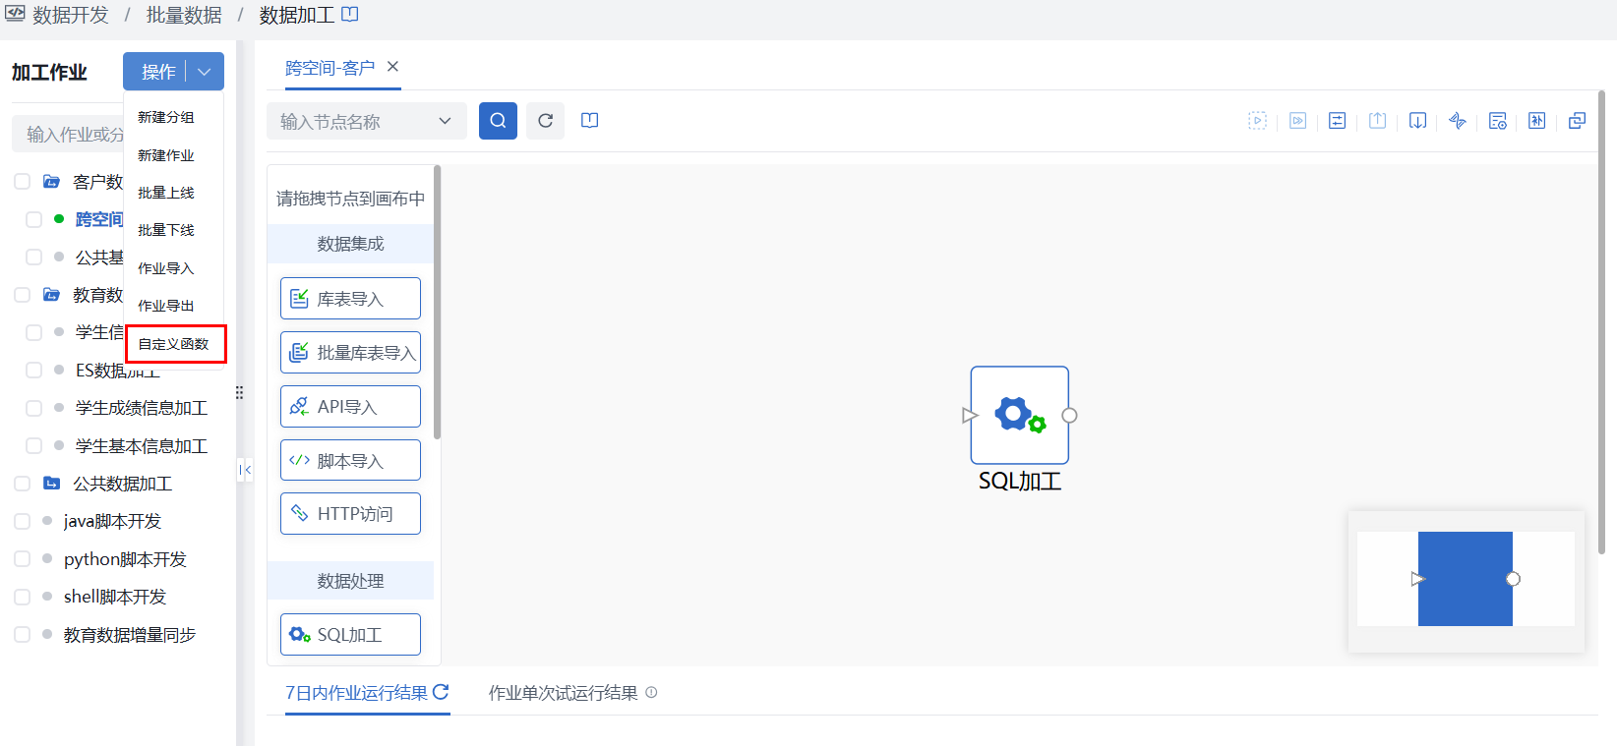The image size is (1617, 746).
Task: Check the ES数据加工 job checkbox
Action: tap(33, 371)
